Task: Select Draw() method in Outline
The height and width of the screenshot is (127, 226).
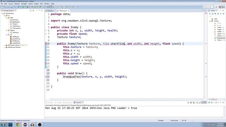Action: coord(220,40)
